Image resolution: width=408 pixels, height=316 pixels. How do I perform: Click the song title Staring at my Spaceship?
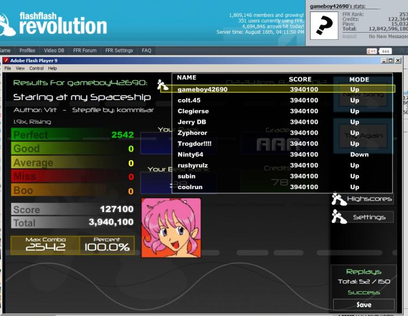click(x=82, y=98)
